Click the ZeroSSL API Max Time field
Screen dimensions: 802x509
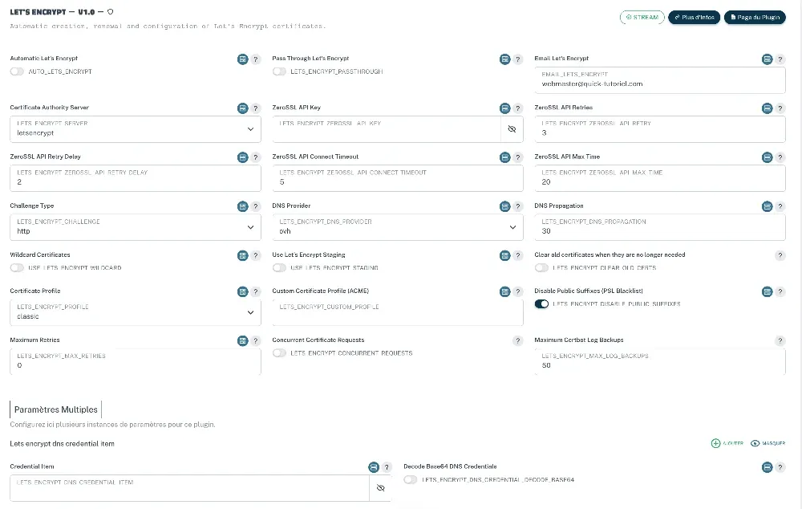(x=660, y=178)
